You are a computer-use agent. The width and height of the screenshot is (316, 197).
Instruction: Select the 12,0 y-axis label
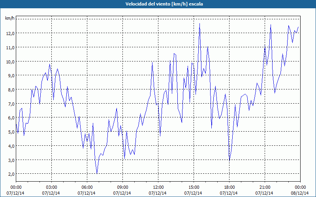10,33
